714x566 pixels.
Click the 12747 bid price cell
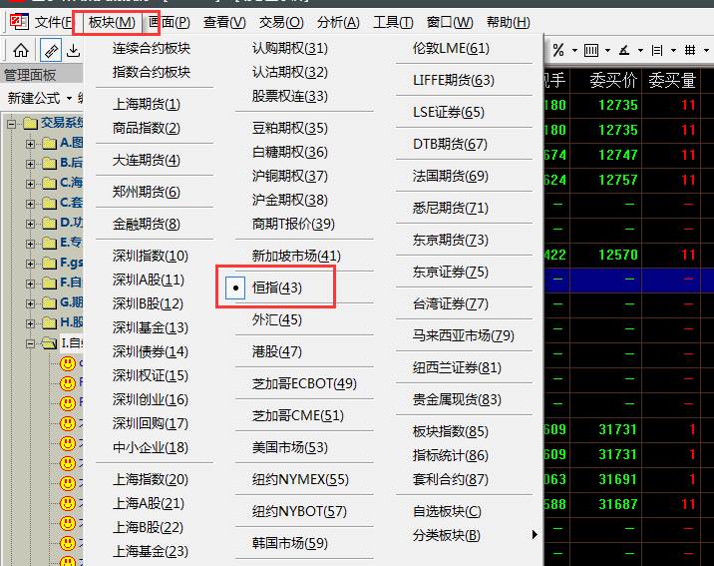(618, 155)
